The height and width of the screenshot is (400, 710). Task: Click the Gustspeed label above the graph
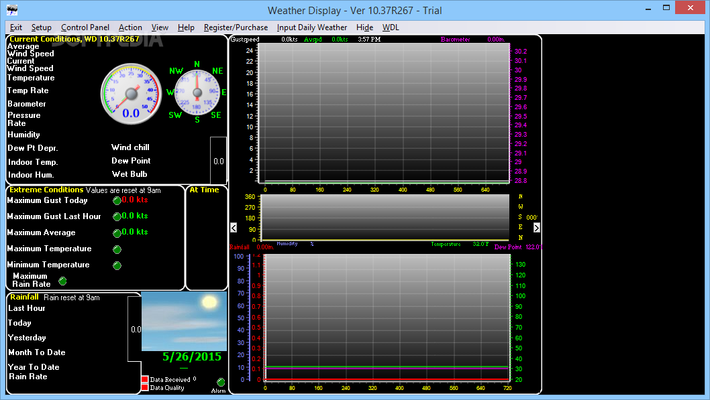(x=245, y=40)
